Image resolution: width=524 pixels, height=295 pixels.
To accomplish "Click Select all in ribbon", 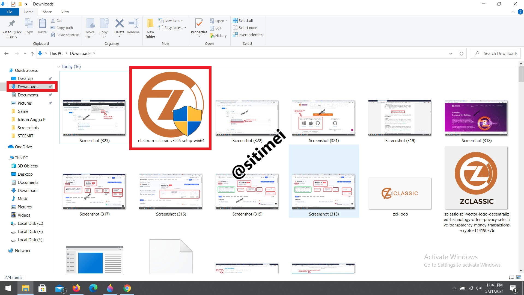I will click(243, 20).
